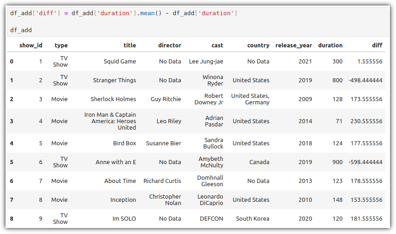Select duration value 800

pos(337,80)
